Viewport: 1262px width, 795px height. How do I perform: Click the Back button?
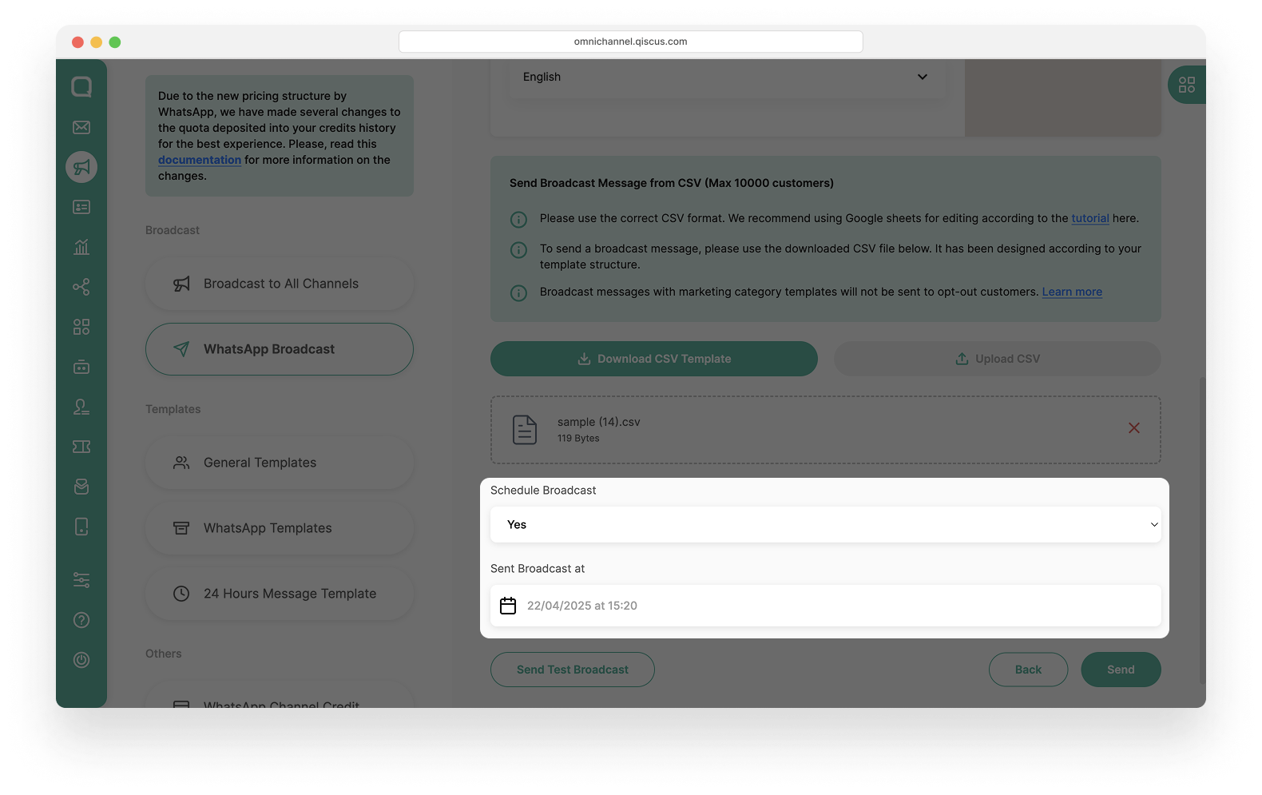[1028, 670]
